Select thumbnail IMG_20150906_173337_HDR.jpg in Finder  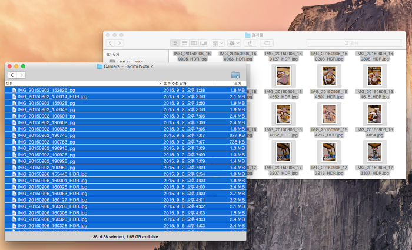[x=375, y=152]
